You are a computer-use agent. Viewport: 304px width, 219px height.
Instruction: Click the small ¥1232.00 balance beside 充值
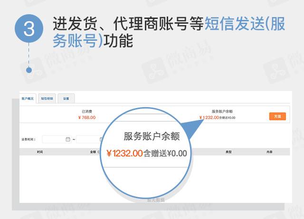[x=209, y=118]
